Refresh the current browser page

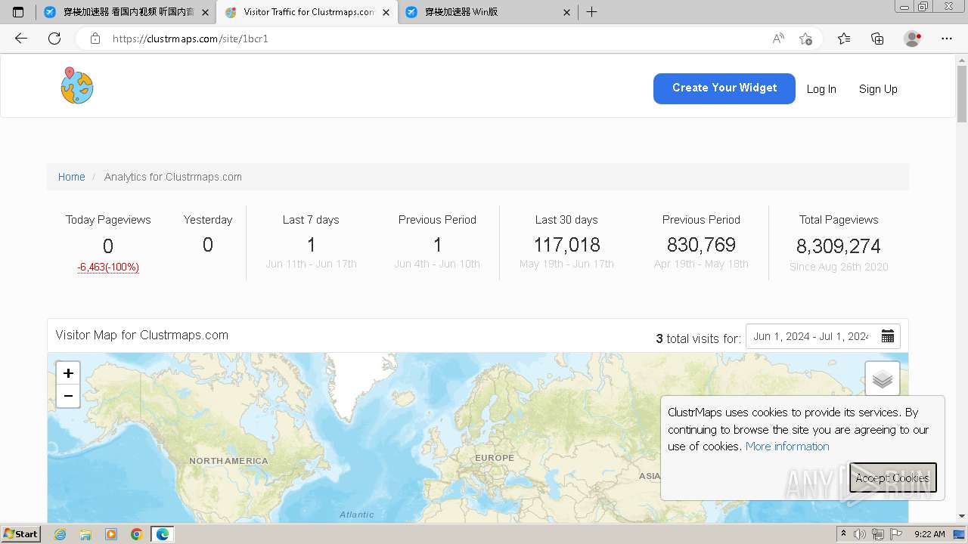click(54, 39)
